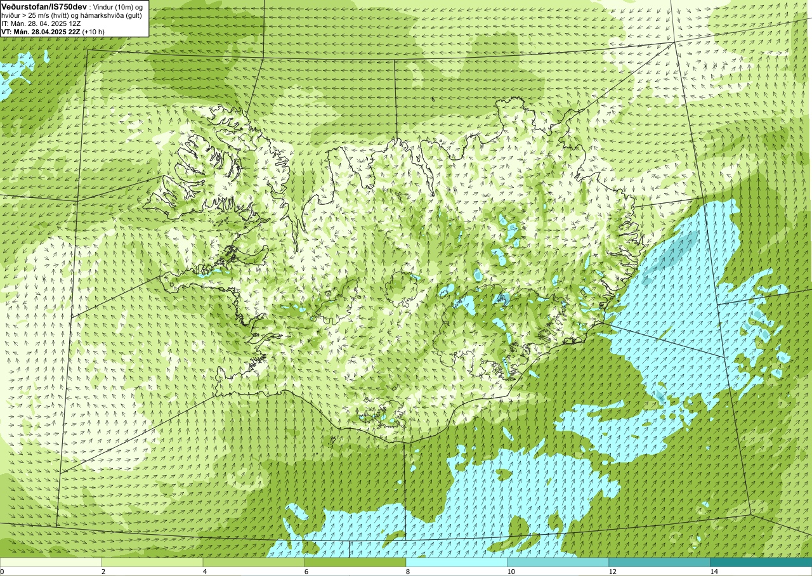The image size is (812, 576).
Task: Click the legend scale label '2'
Action: [x=103, y=572]
